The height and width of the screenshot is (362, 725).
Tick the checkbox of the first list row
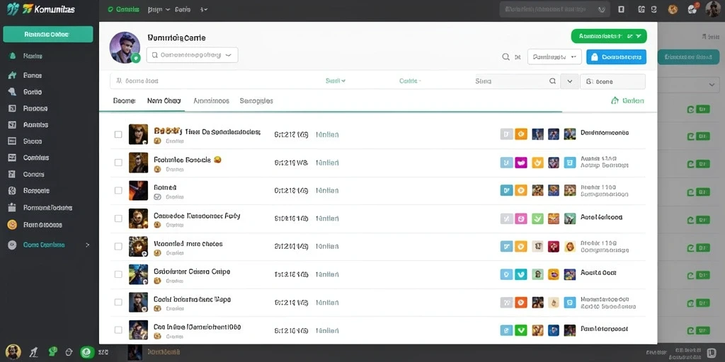[x=118, y=134]
